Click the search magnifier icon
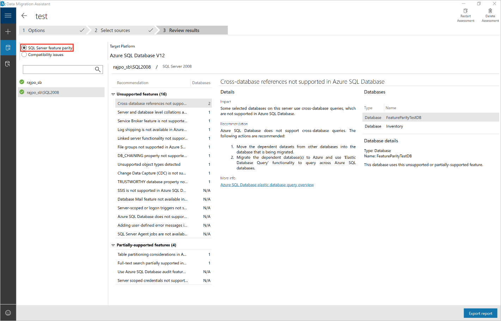 coord(98,69)
